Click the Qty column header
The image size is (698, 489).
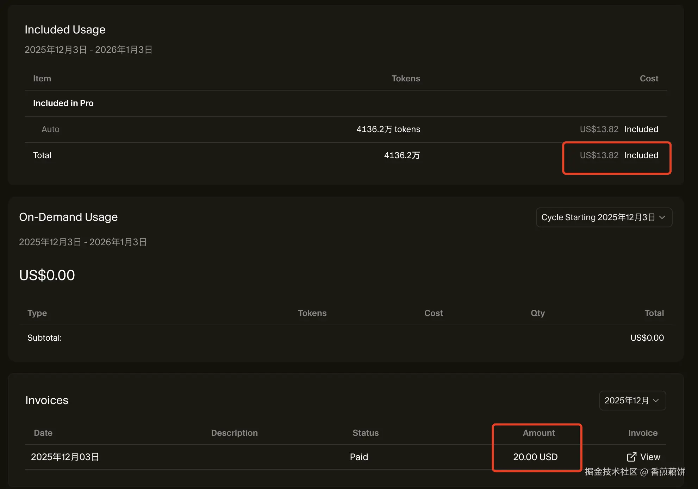[x=537, y=313]
